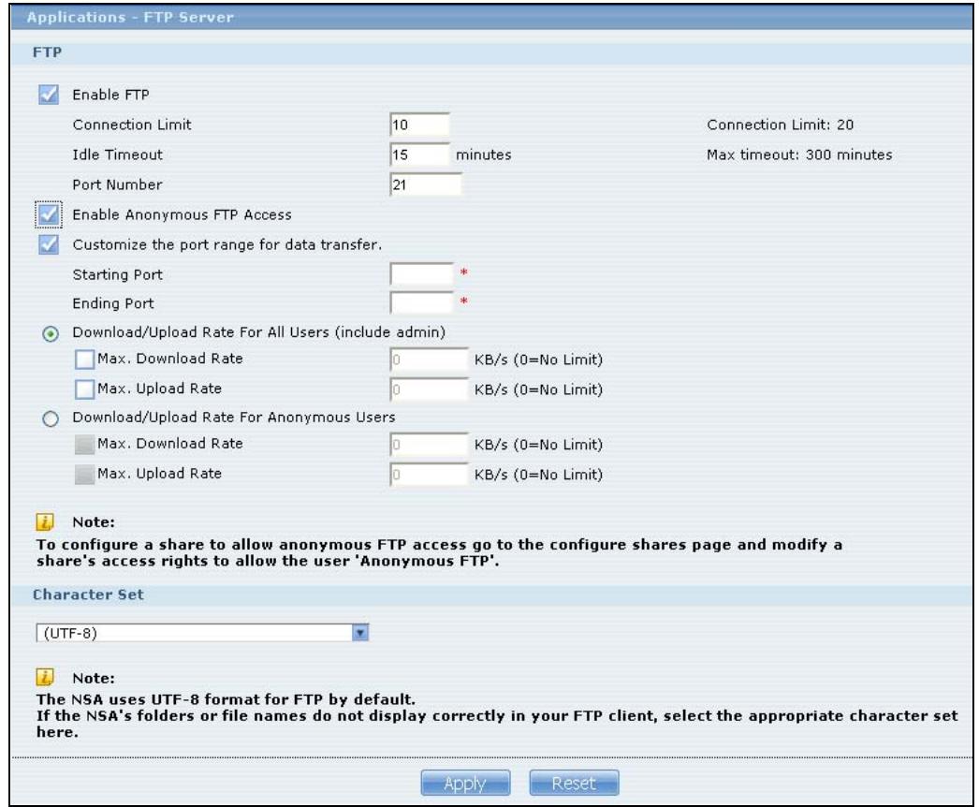Click the 'Connection Limit: 20' hint text
The width and height of the screenshot is (979, 807).
780,125
